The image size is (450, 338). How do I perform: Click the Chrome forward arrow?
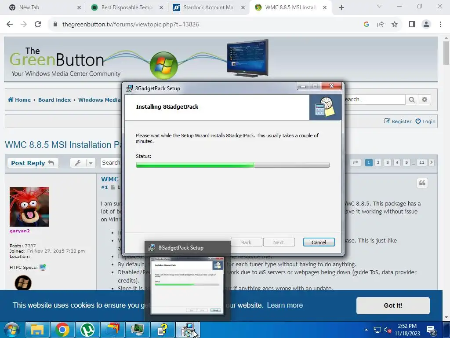[x=24, y=25]
